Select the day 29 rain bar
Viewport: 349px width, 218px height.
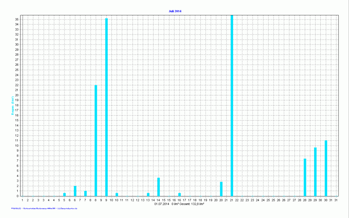pyautogui.click(x=315, y=172)
